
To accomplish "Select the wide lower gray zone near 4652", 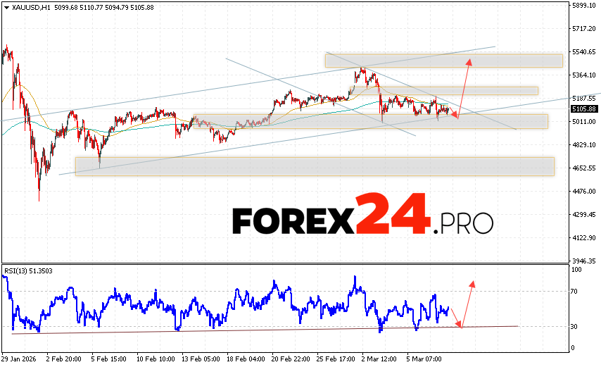I will pos(315,166).
